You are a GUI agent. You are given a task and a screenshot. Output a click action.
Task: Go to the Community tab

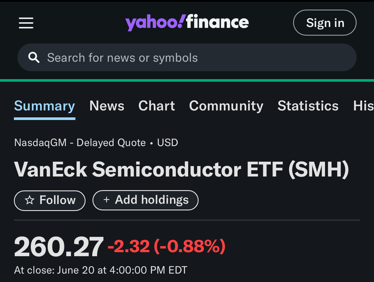point(226,106)
